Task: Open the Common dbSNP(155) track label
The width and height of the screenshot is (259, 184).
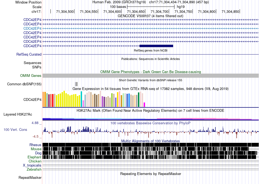Action: 24,84
